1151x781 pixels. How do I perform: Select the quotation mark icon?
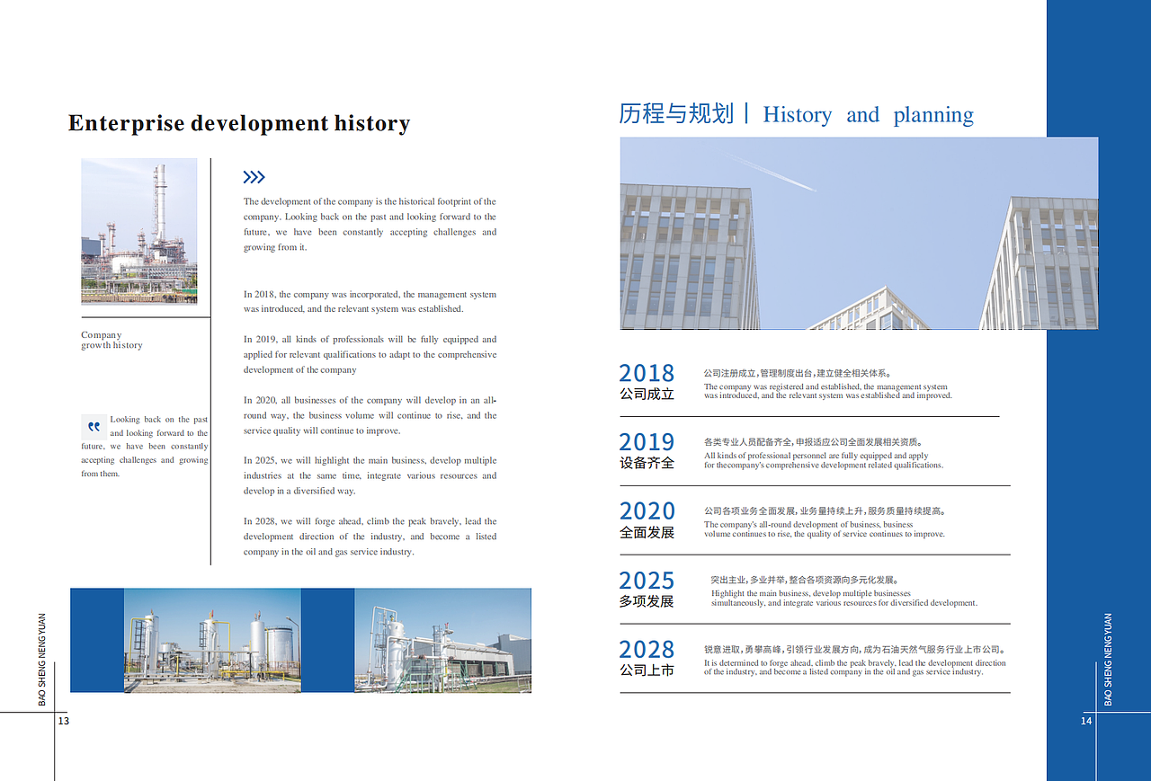tap(94, 427)
